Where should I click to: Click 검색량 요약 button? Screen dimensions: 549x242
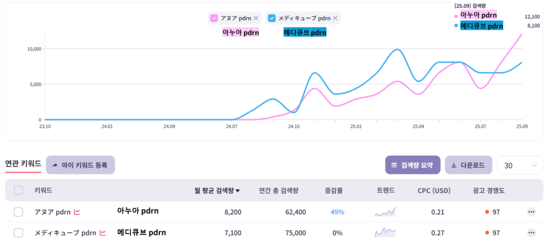coord(412,165)
